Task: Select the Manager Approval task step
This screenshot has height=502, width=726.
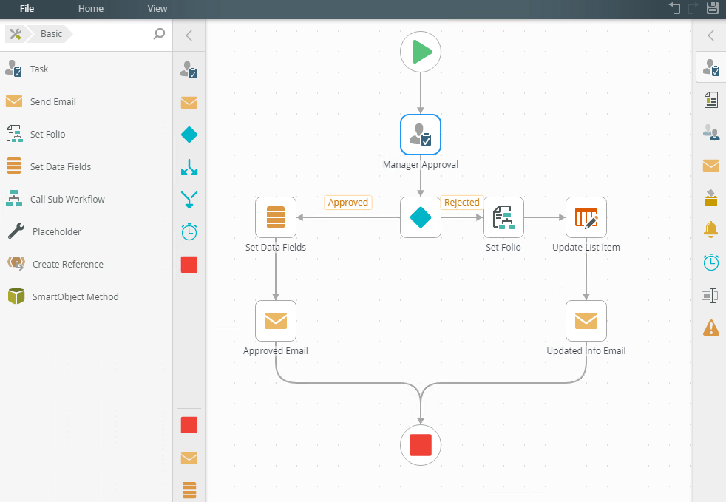Action: [x=421, y=135]
